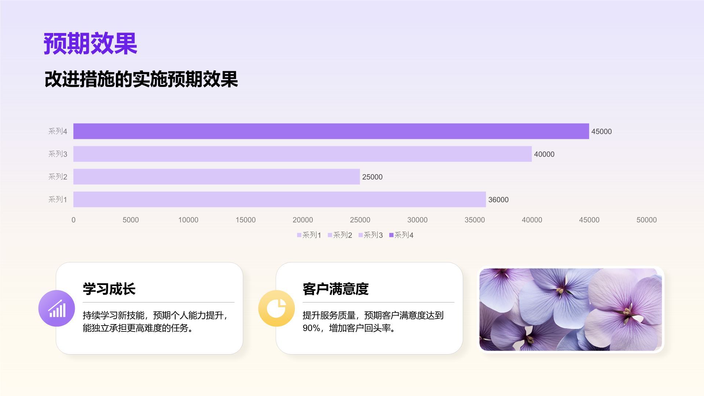This screenshot has height=396, width=704.
Task: Select the 系列2 legend marker icon
Action: click(330, 235)
